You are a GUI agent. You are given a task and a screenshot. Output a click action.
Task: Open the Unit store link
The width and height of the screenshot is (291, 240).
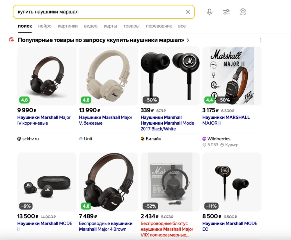tap(88, 139)
